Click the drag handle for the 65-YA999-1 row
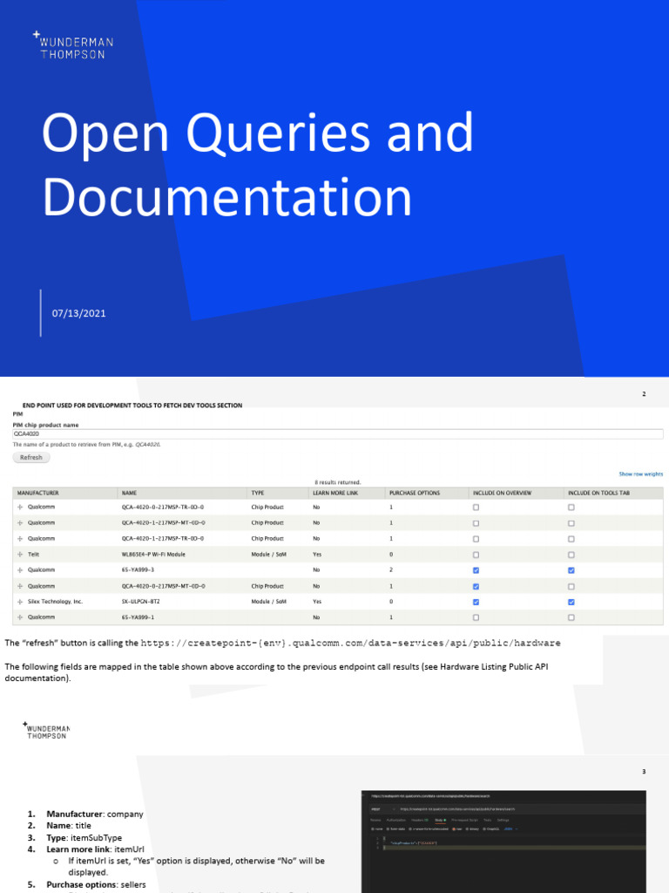This screenshot has height=893, width=669. [20, 617]
